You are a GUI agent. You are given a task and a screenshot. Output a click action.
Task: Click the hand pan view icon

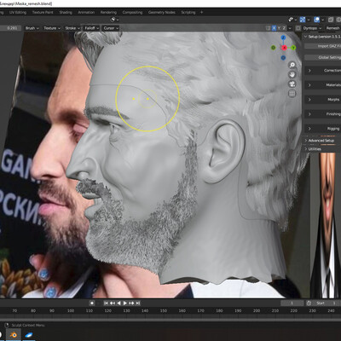[292, 74]
